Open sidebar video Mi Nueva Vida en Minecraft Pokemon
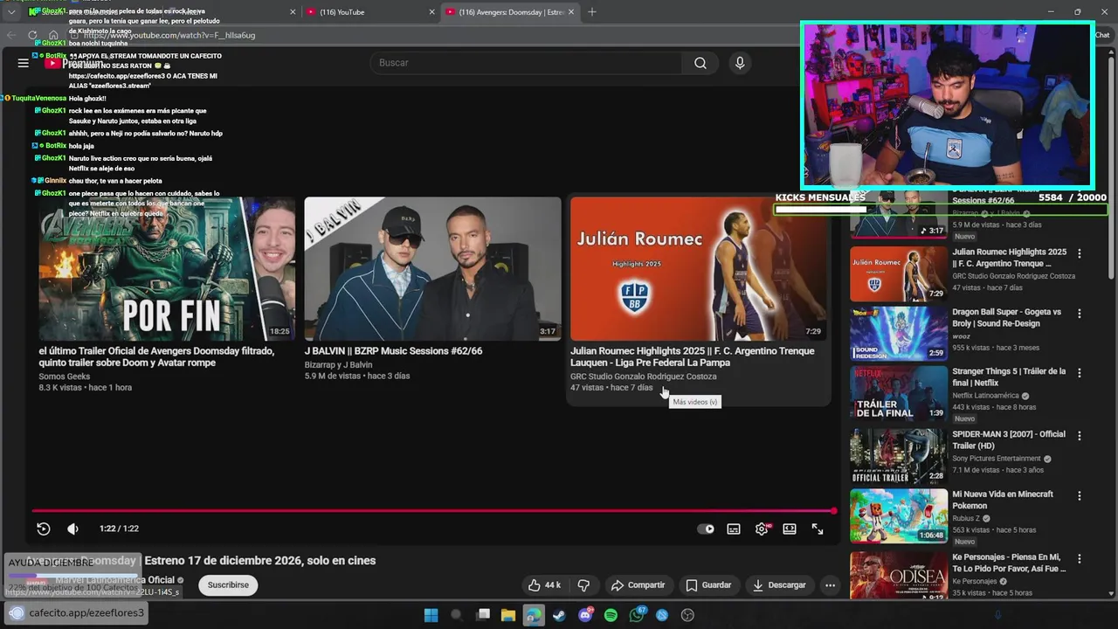The width and height of the screenshot is (1118, 629). point(1003,500)
